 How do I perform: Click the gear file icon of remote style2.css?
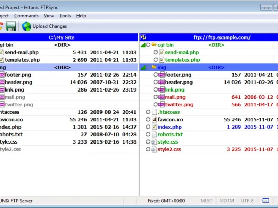(x=154, y=149)
